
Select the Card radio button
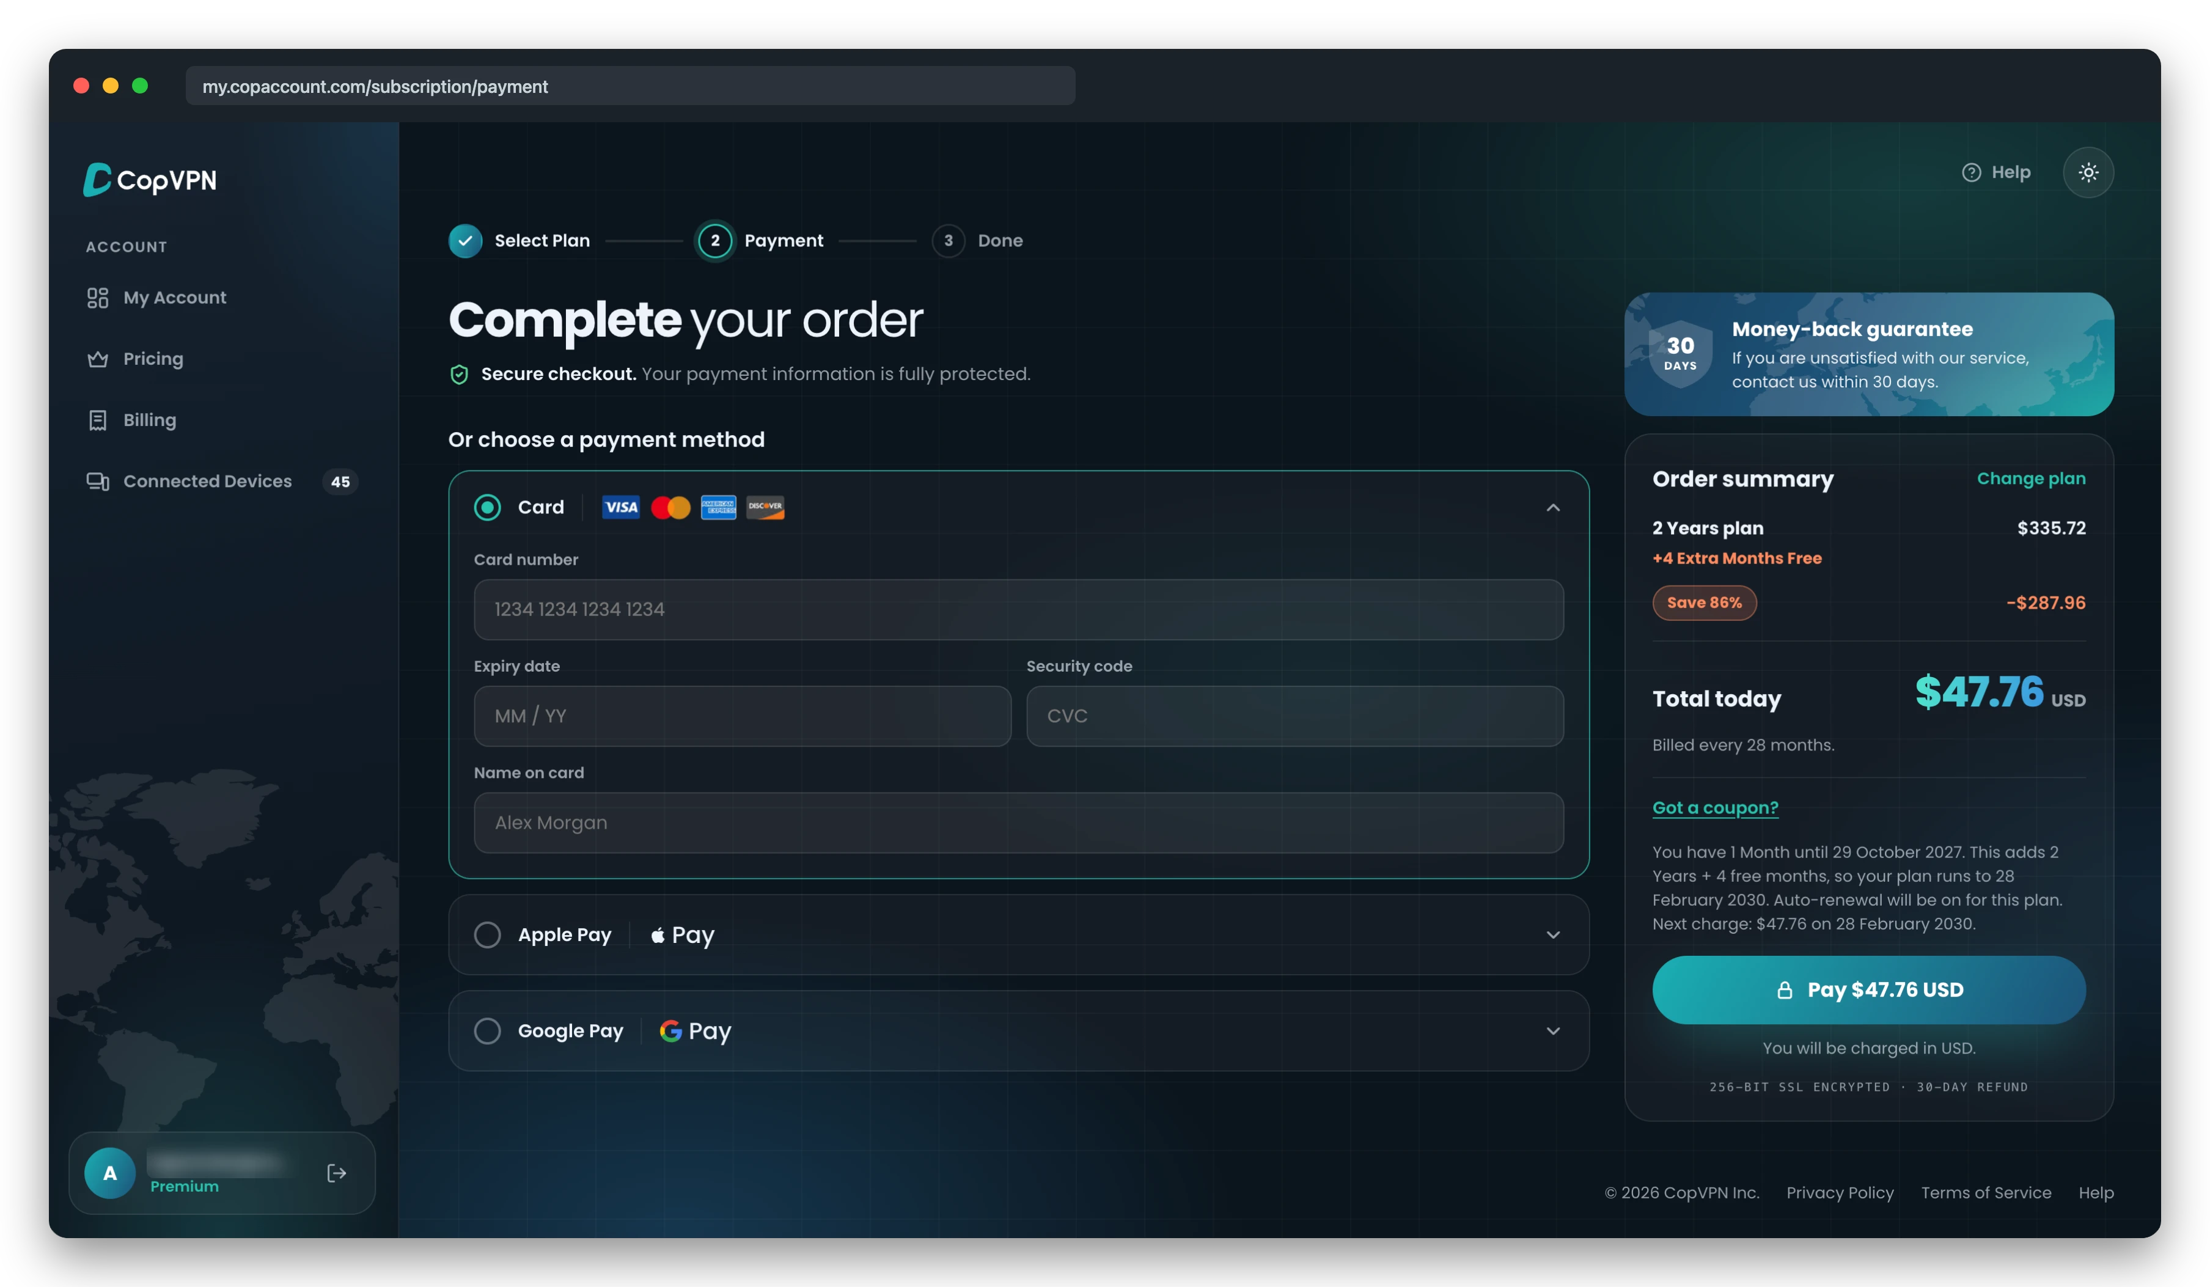[x=488, y=507]
